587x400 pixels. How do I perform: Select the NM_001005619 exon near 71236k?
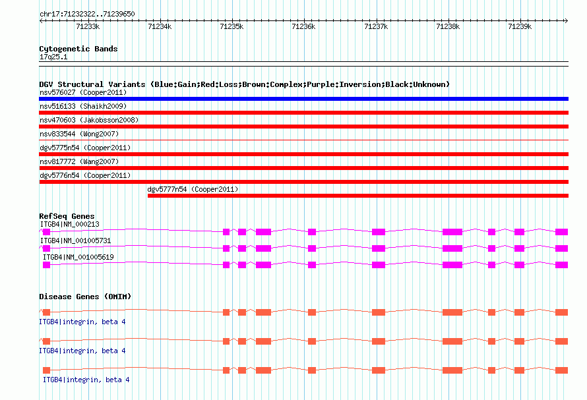312,265
